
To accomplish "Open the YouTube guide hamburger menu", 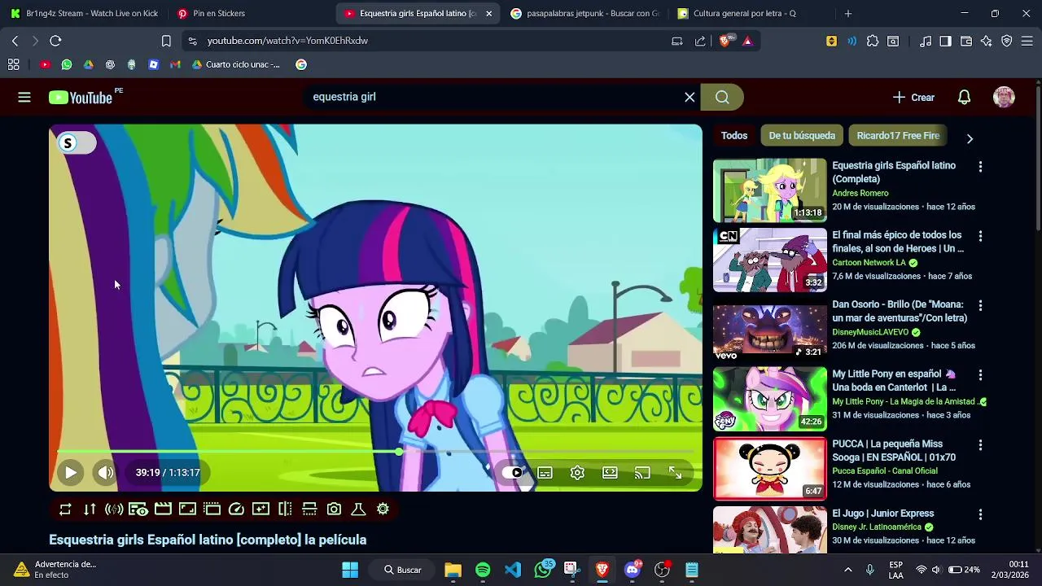I will tap(24, 97).
